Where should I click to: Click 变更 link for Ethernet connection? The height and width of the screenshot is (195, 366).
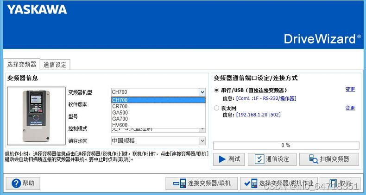[350, 108]
